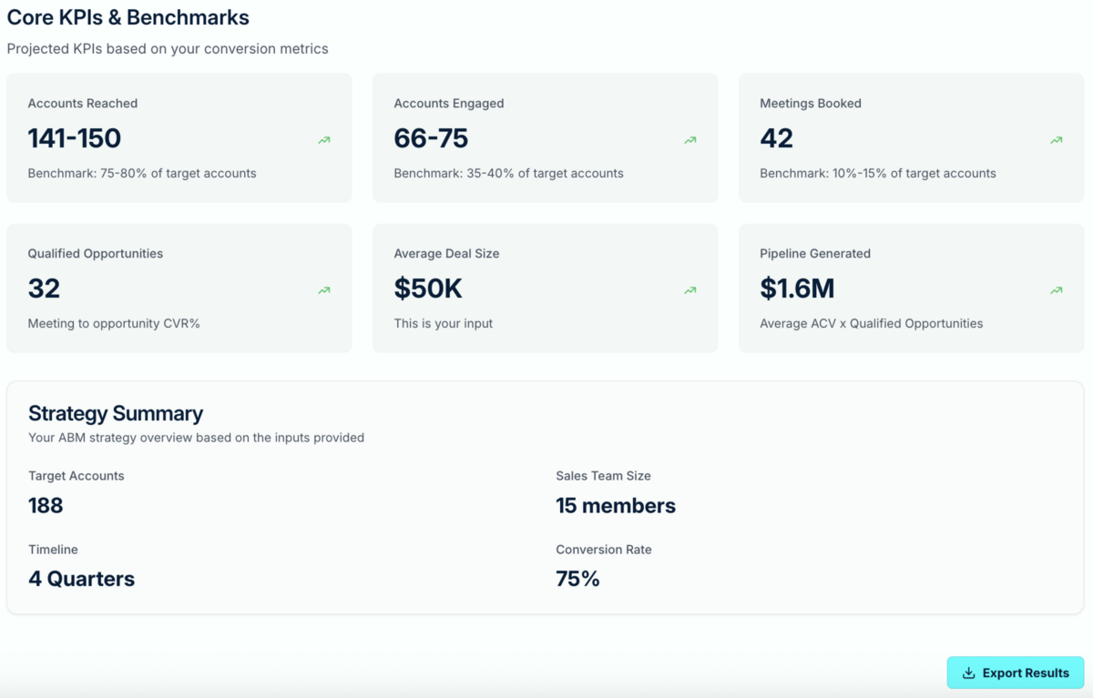Click the Qualified Opportunities value 32
This screenshot has height=698, width=1093.
click(x=44, y=288)
